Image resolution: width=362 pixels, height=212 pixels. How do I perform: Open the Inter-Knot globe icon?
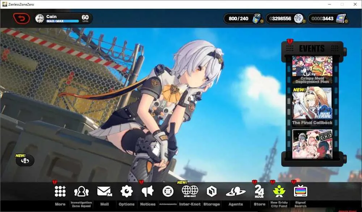point(190,191)
